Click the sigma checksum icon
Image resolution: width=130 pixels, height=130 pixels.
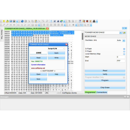point(90,21)
